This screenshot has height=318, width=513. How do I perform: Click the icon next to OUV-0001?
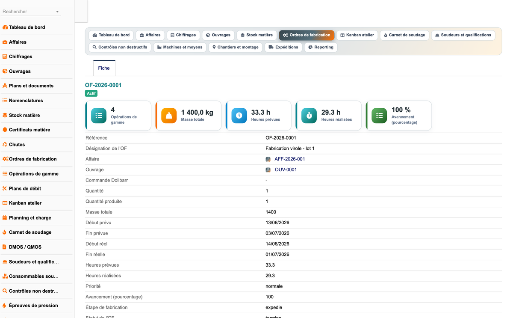click(x=268, y=170)
